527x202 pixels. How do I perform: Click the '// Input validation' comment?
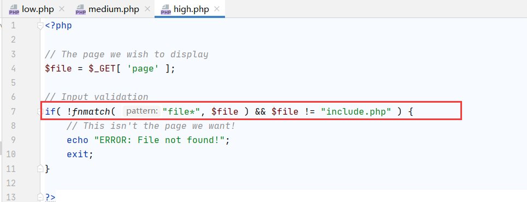pos(97,97)
